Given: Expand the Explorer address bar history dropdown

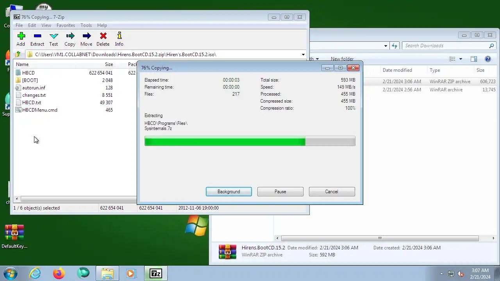Looking at the screenshot, I should point(386,46).
